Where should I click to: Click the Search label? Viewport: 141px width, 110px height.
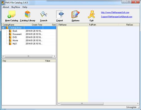point(44,20)
